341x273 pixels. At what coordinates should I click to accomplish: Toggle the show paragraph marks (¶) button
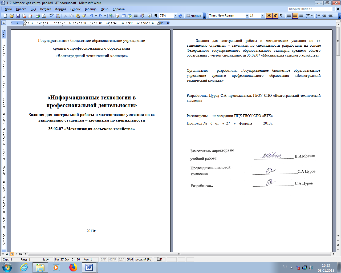[156, 16]
